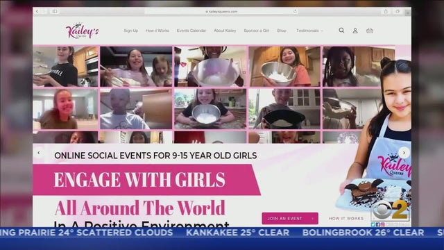The image size is (444, 250).
Task: Open the tile of girl holding a black bowl
Action: (x=284, y=109)
